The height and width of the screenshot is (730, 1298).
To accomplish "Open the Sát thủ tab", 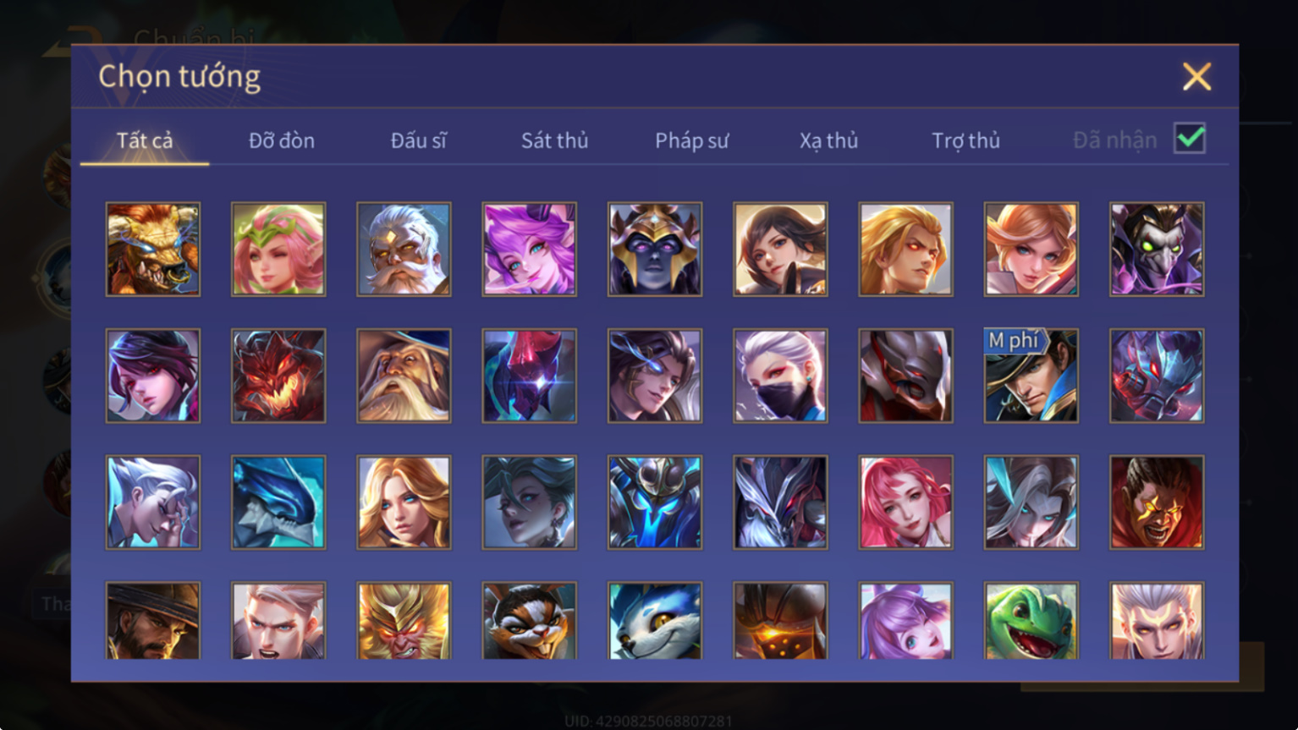I will pos(554,140).
